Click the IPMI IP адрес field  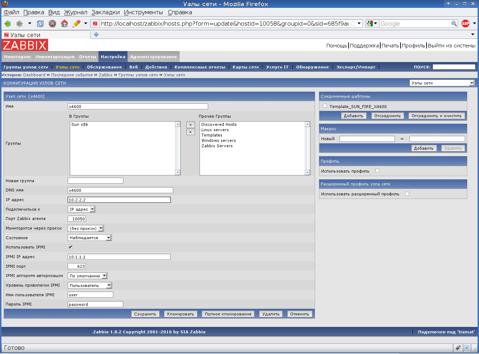[119, 257]
